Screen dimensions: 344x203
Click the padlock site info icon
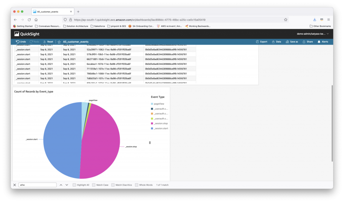click(x=71, y=20)
